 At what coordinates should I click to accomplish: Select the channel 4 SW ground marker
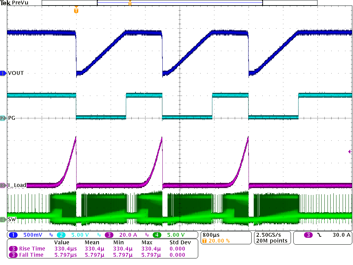click(3, 219)
